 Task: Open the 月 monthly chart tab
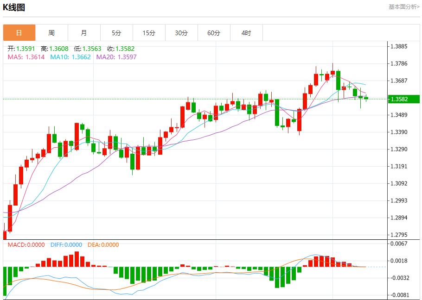pos(84,33)
